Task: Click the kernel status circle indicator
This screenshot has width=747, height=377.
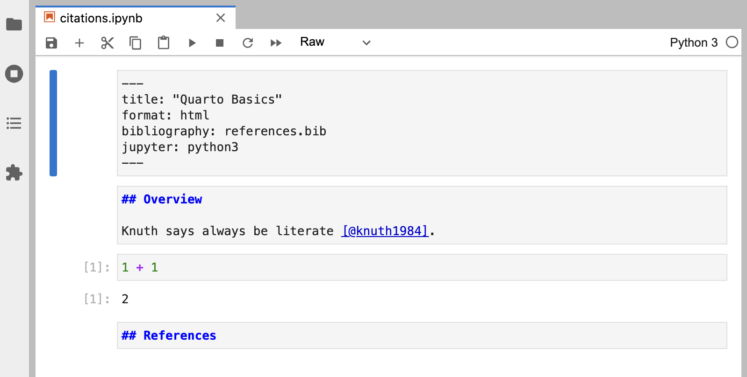Action: tap(732, 42)
